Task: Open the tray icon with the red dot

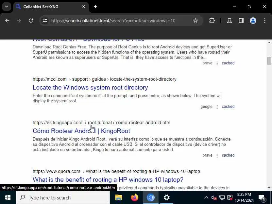Action: [230, 197]
